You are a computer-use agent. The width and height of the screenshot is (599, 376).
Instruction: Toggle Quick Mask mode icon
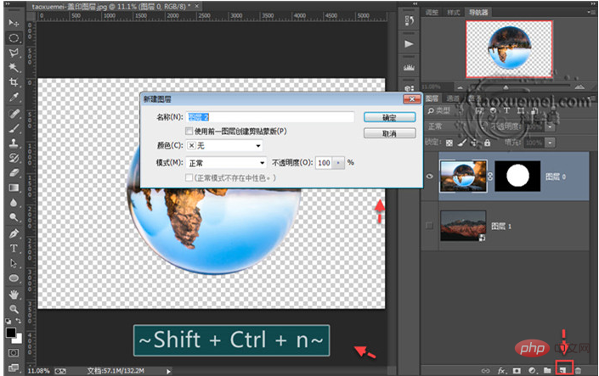pyautogui.click(x=14, y=352)
